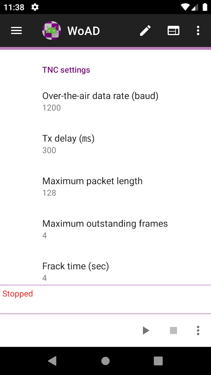Viewport: 211px width, 375px height.
Task: Tap the Android home circle button
Action: point(106,361)
